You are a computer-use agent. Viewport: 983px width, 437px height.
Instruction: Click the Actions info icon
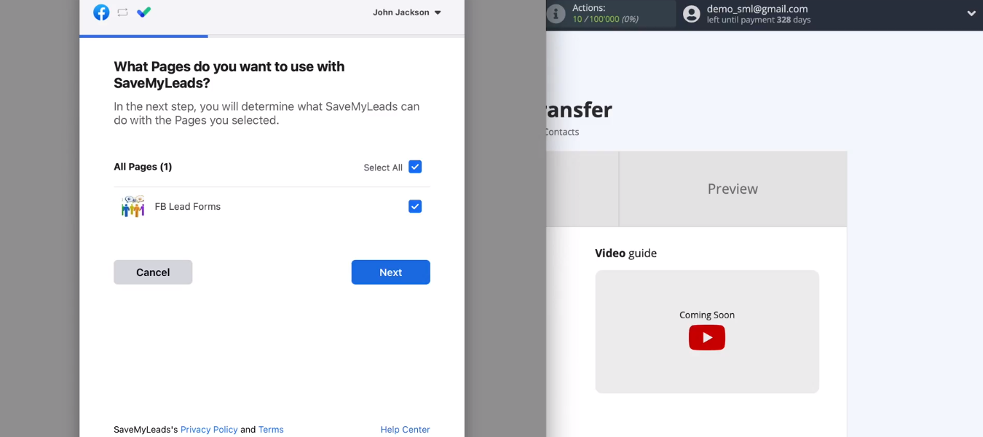coord(556,13)
